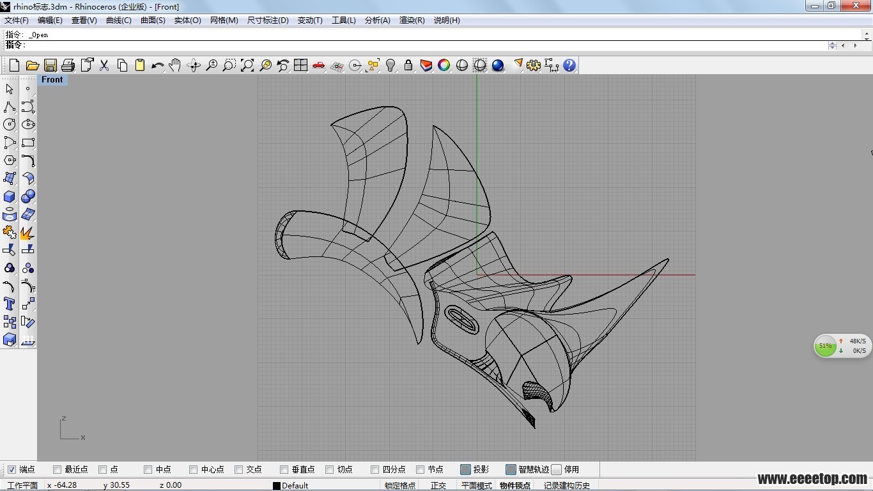Click the Open file folder icon
Screen dimensions: 873x491
[x=32, y=65]
